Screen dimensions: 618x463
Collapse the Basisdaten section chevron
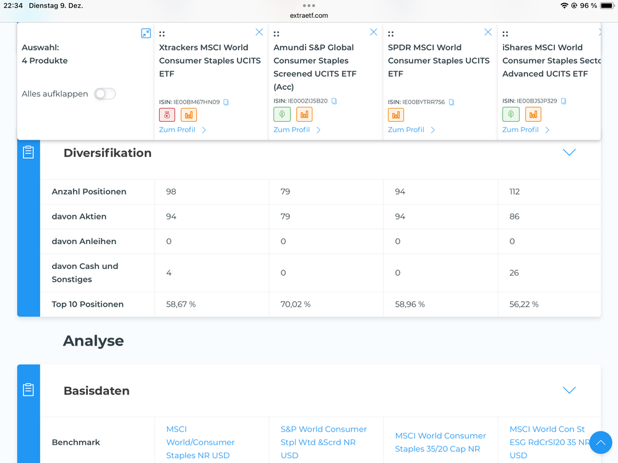point(569,390)
